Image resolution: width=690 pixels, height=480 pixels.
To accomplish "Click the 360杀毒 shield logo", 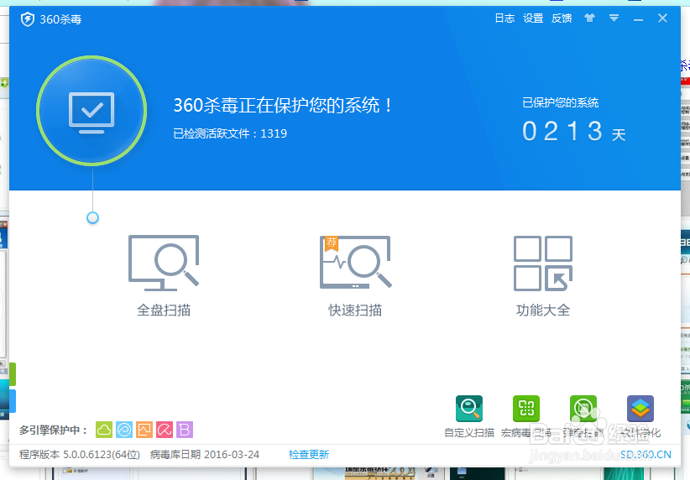I will coord(28,19).
